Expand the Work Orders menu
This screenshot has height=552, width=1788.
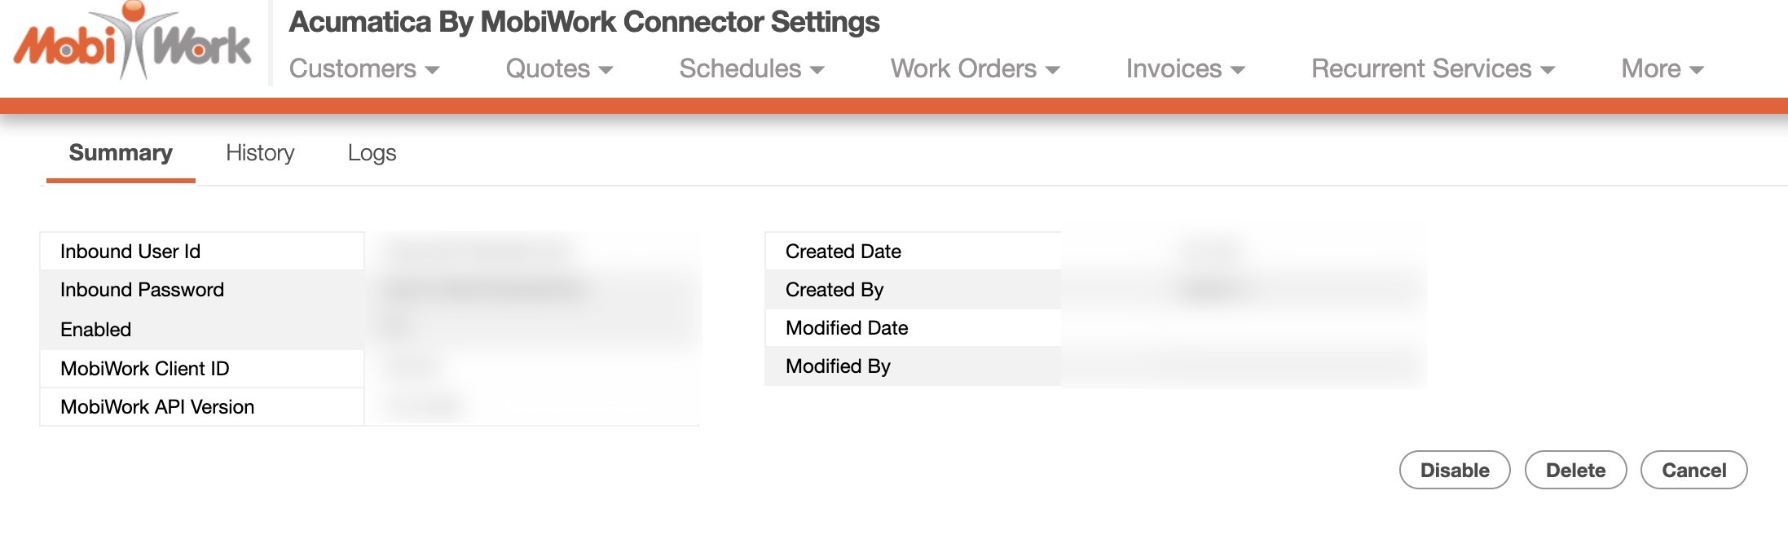click(x=975, y=69)
